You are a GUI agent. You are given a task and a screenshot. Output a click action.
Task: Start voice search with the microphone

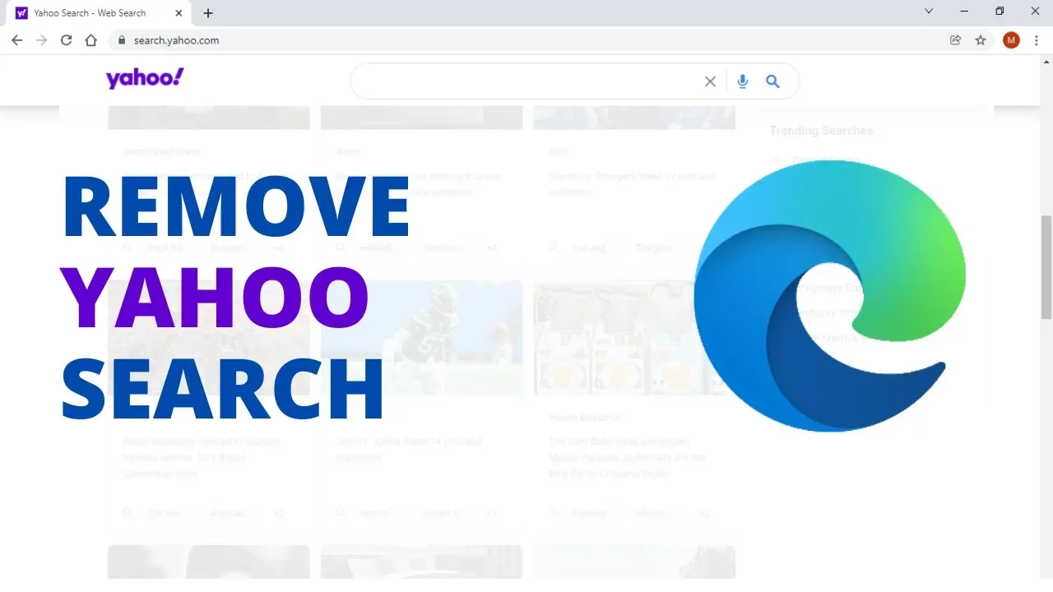743,81
